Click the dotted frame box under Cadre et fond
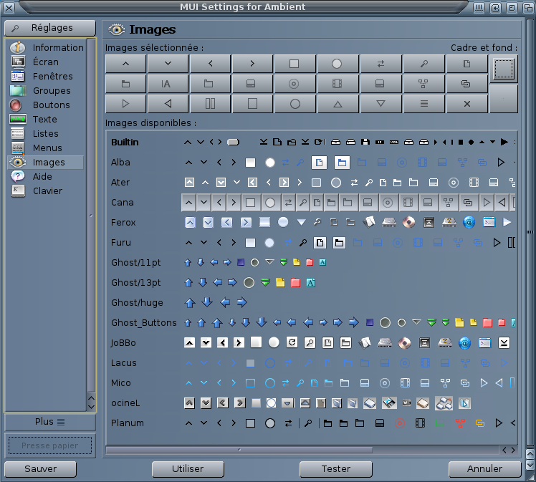 pyautogui.click(x=504, y=69)
